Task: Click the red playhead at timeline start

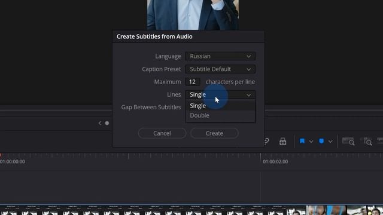Action: coord(1,155)
